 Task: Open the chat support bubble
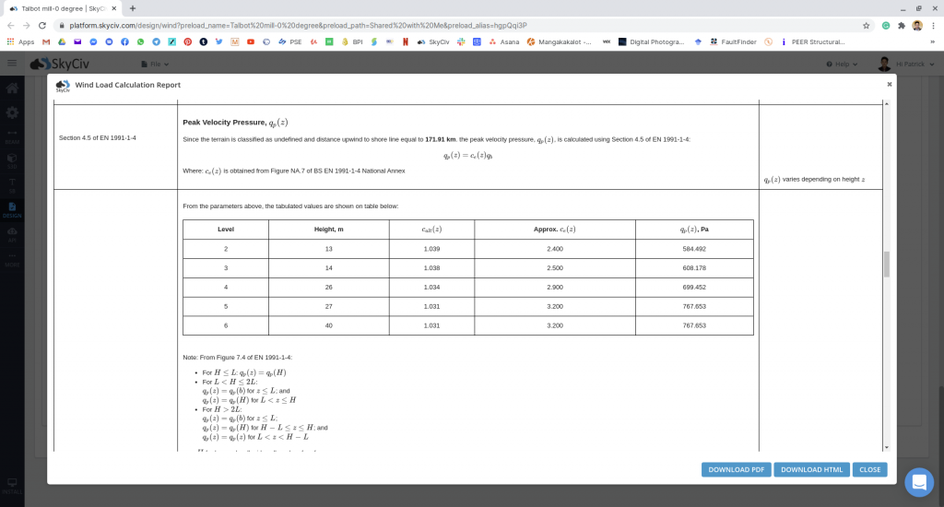coord(918,481)
